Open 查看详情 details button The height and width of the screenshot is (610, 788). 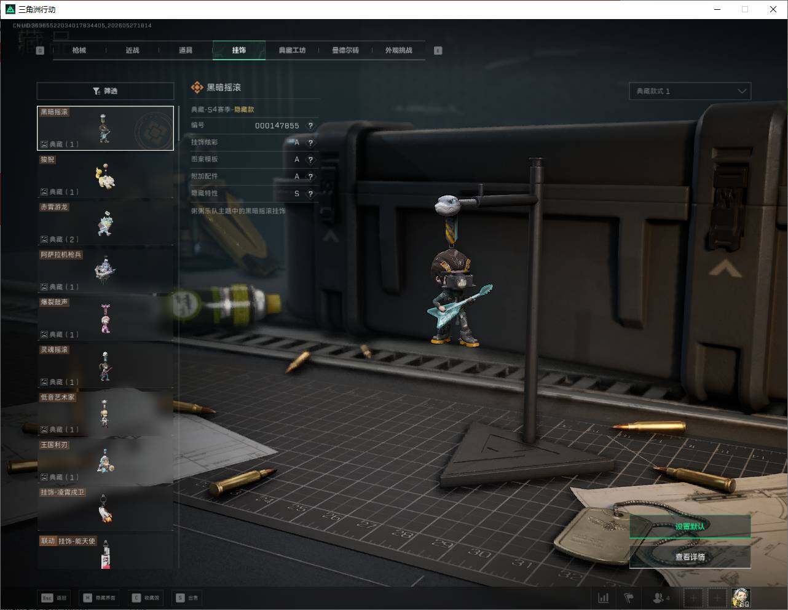pyautogui.click(x=690, y=557)
